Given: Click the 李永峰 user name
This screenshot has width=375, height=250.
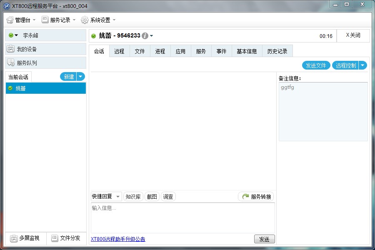Looking at the screenshot, I should click(x=30, y=35).
